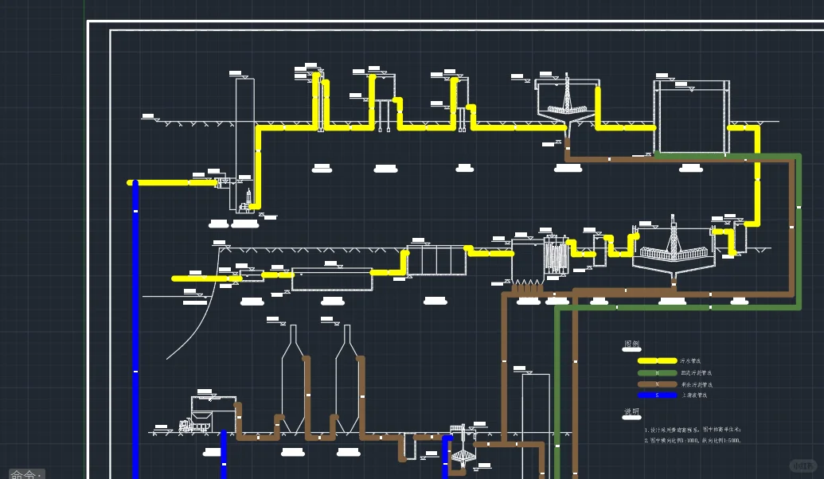The width and height of the screenshot is (824, 479).
Task: Click the 命令: command line prompt
Action: pos(26,473)
